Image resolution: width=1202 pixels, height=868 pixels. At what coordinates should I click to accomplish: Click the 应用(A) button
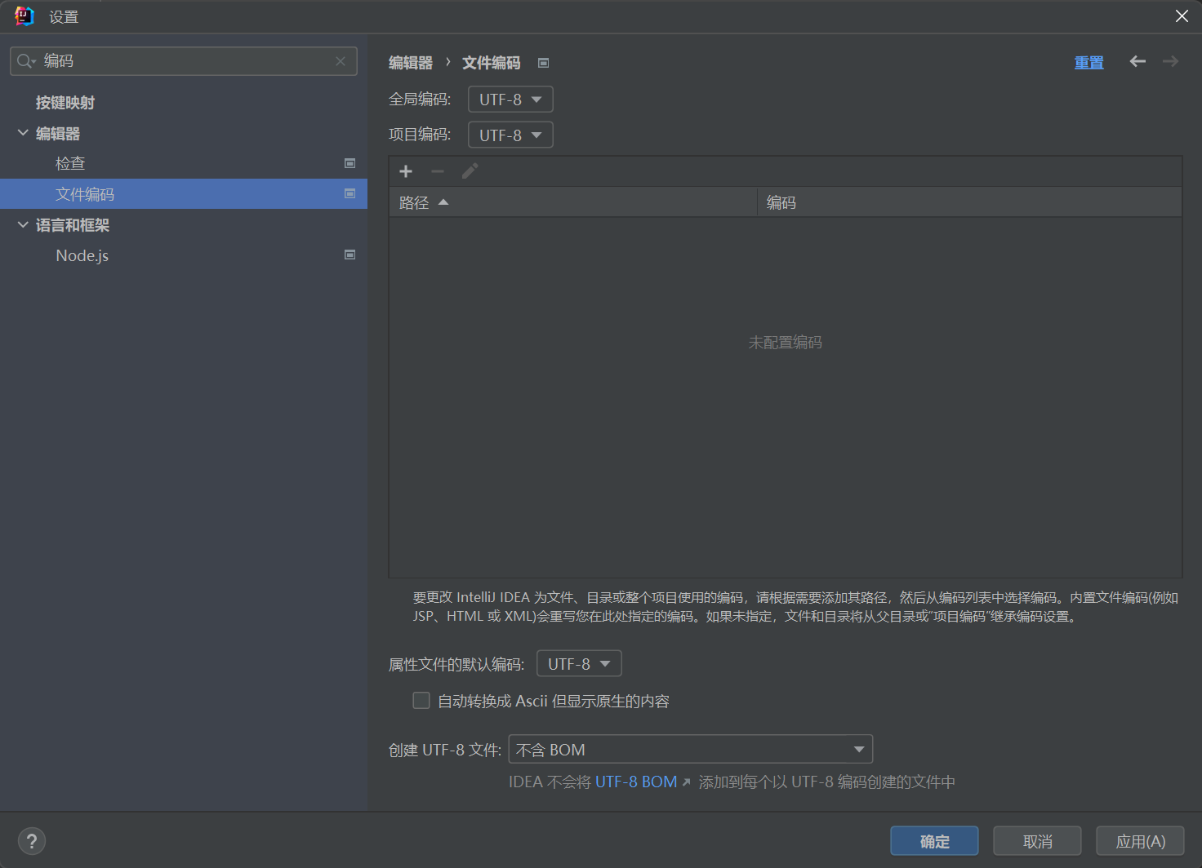tap(1139, 841)
